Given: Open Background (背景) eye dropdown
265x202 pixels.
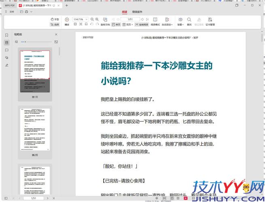Looking at the screenshot, I should pyautogui.click(x=180, y=21).
